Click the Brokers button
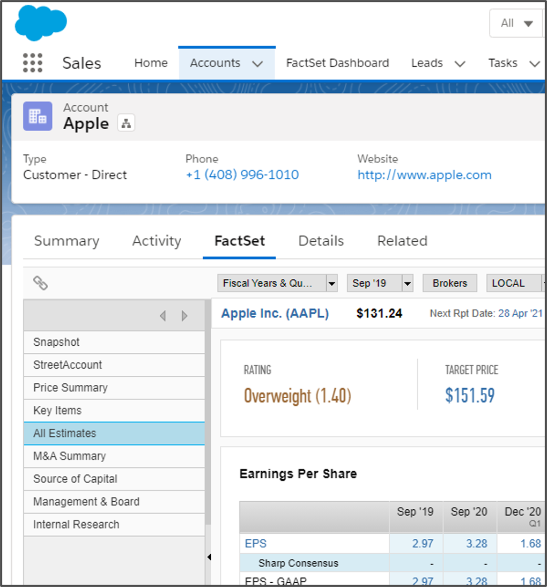Viewport: 547px width, 587px height. (449, 283)
